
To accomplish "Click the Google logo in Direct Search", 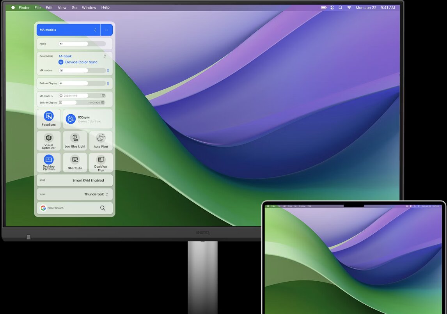I will point(43,208).
